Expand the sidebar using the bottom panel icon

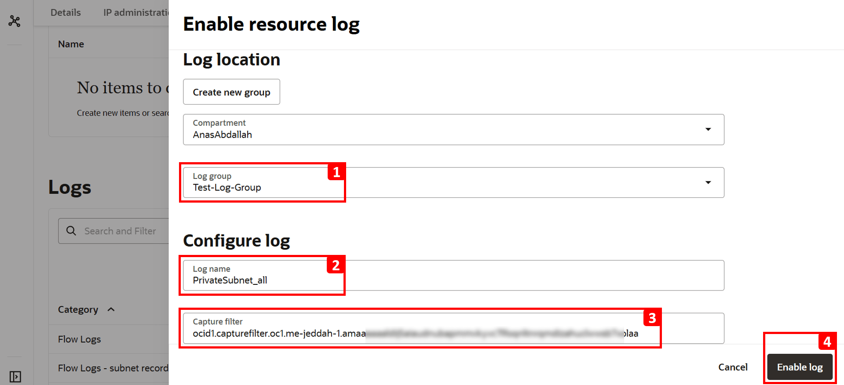click(15, 377)
